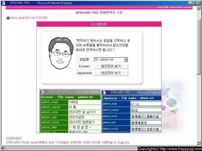Image resolution: width=202 pixels, height=151 pixels.
Task: Click the IE icon in the Japanese screenshot window
Action: click(104, 92)
